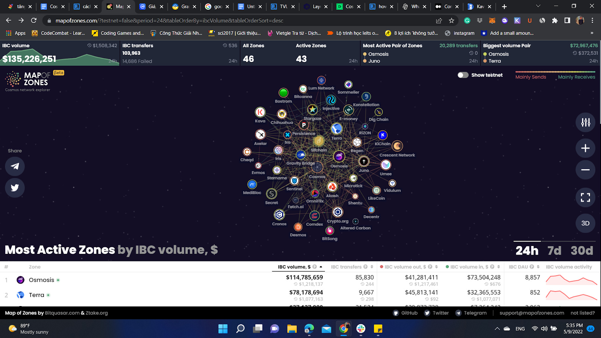This screenshot has width=601, height=338.
Task: Open the Extensions puzzle icon
Action: tap(554, 21)
